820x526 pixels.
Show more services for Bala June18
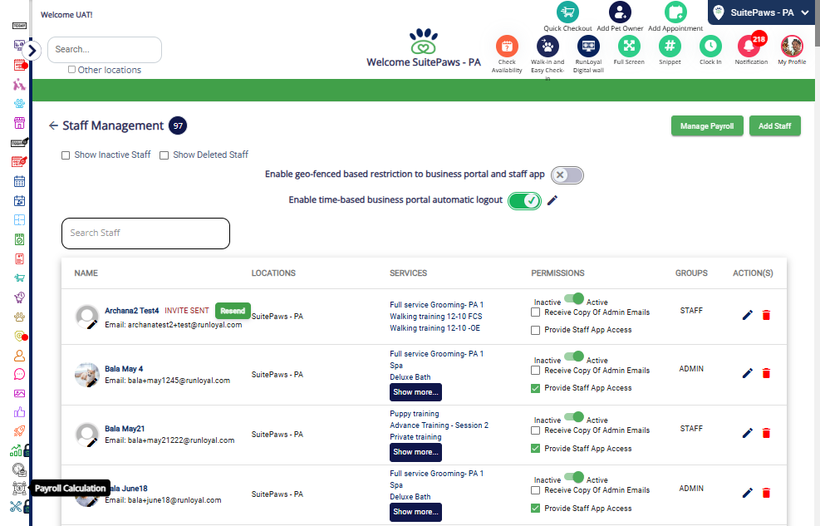[415, 512]
